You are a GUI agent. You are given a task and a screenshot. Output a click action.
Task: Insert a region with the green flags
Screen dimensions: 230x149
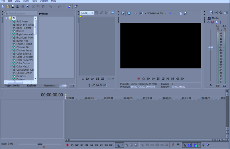178,145
